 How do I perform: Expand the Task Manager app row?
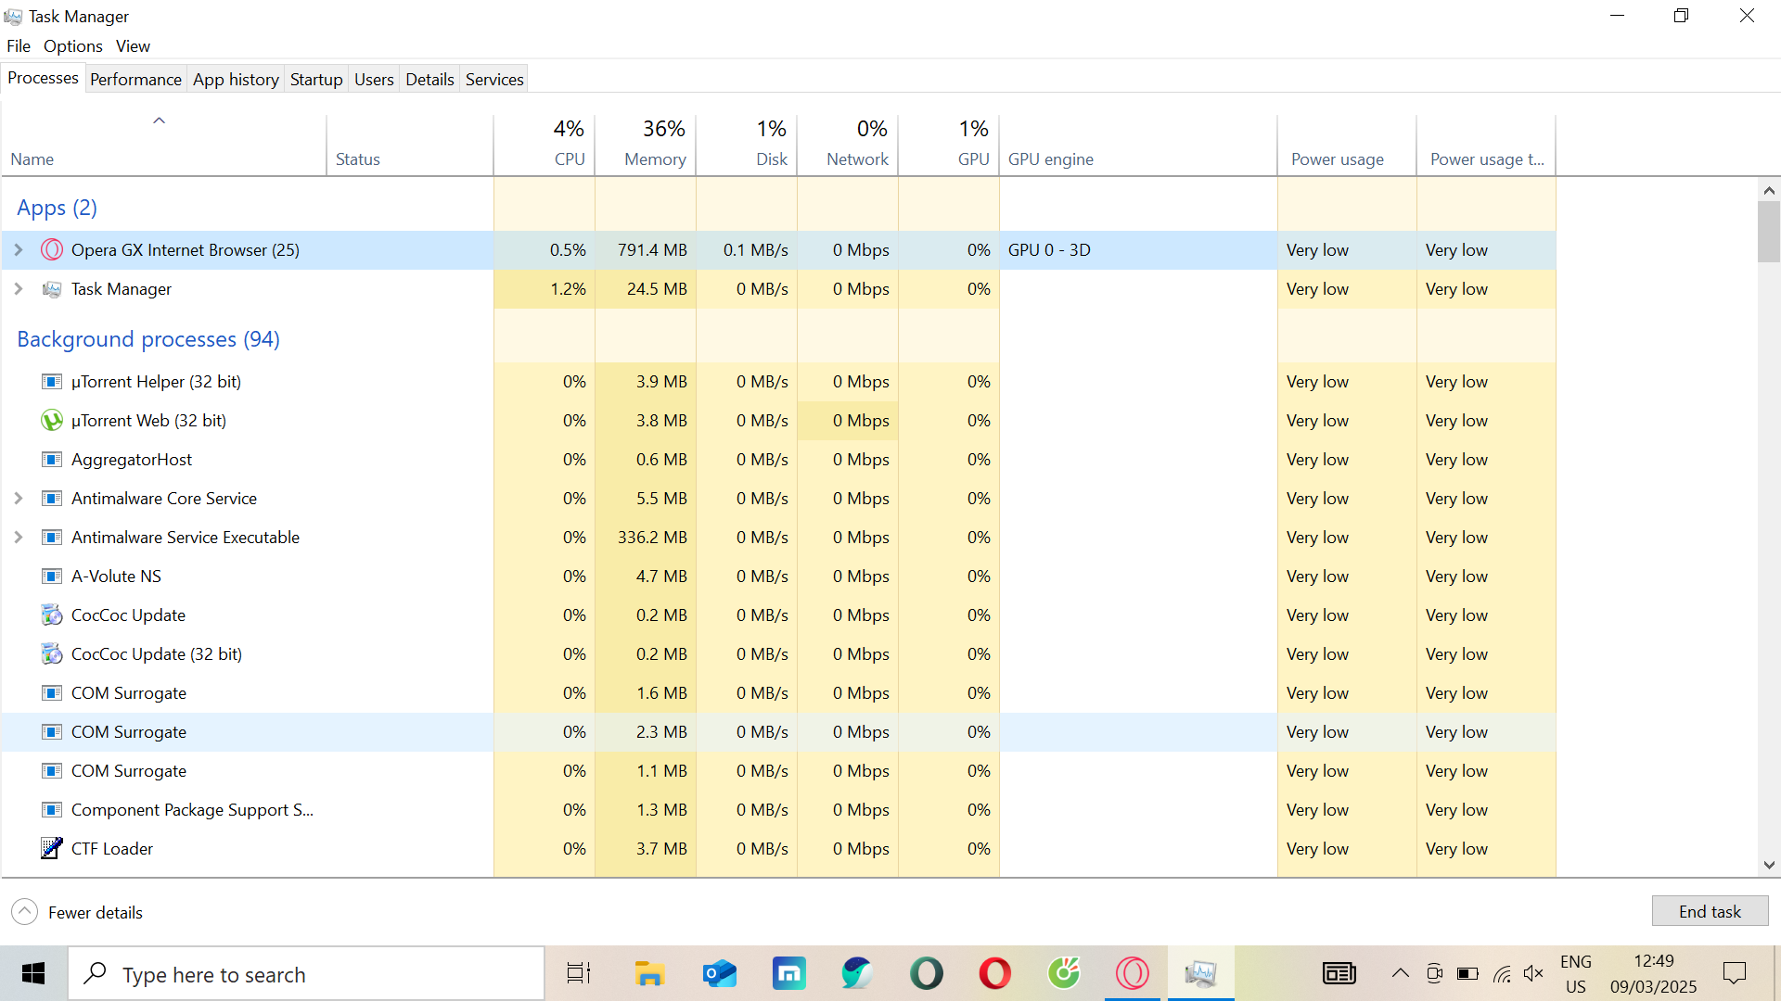pyautogui.click(x=19, y=289)
